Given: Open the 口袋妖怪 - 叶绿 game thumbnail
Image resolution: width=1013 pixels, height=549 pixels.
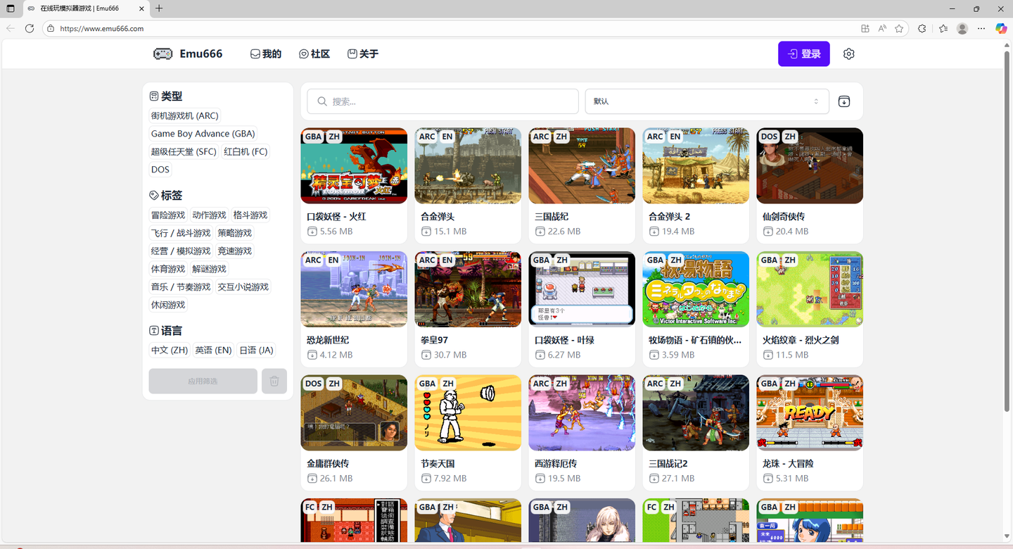Looking at the screenshot, I should coord(582,289).
